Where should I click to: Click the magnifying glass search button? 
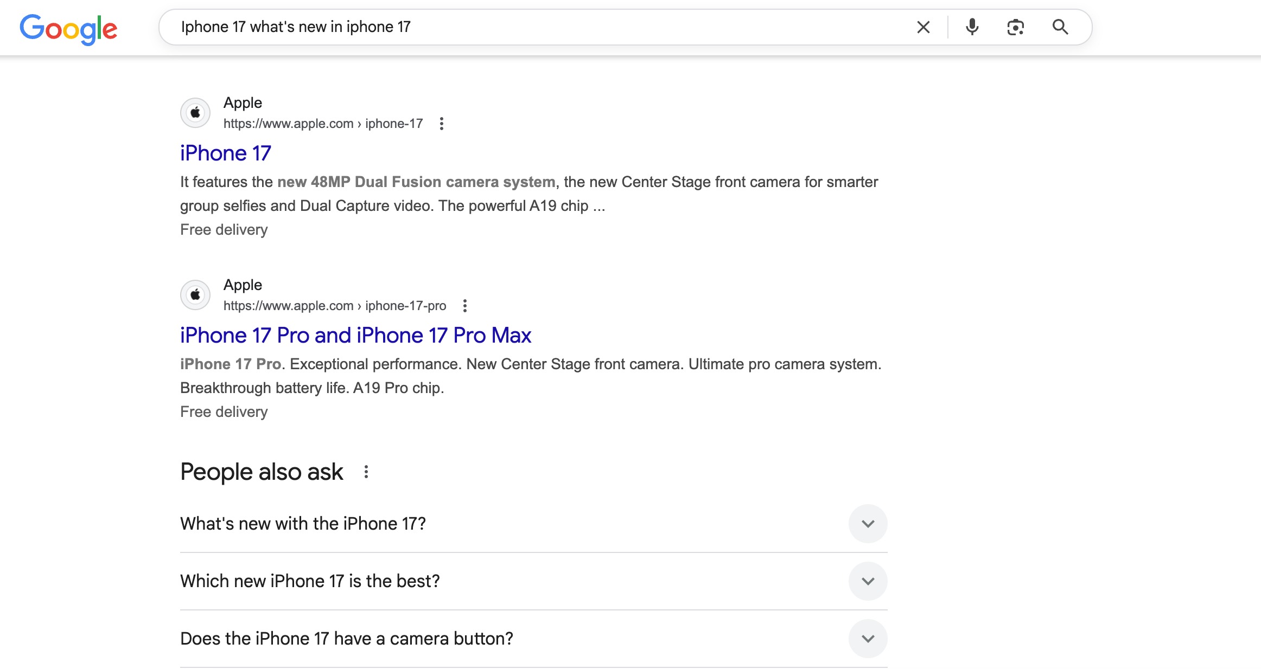pyautogui.click(x=1060, y=27)
